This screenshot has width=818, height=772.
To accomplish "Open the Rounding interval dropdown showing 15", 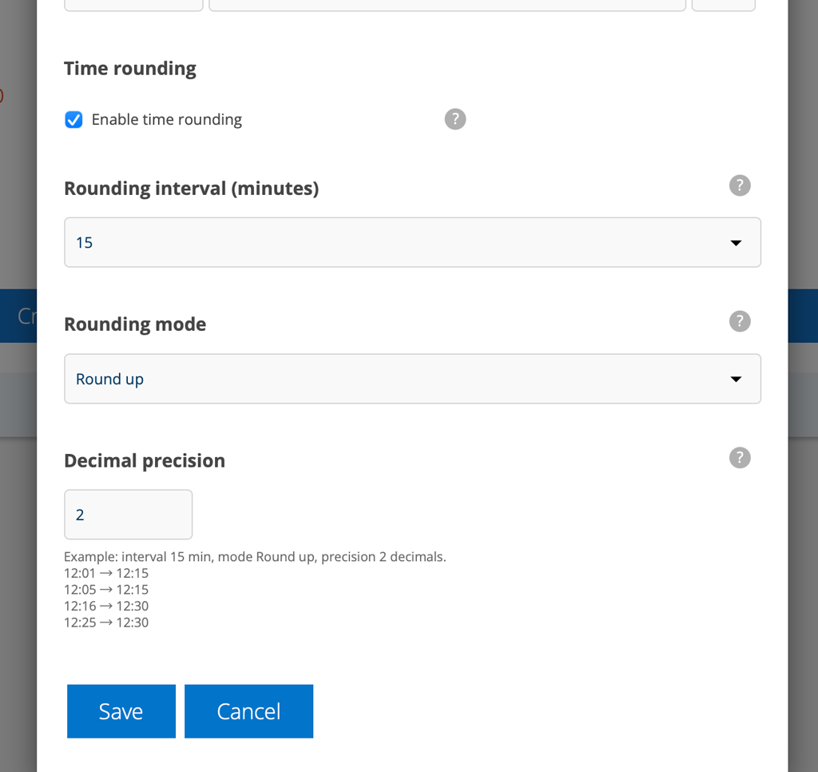I will [x=411, y=242].
